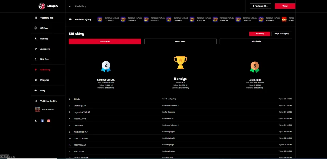Click the winner name Bendys
Screen dimensions: 327x159
click(180, 79)
